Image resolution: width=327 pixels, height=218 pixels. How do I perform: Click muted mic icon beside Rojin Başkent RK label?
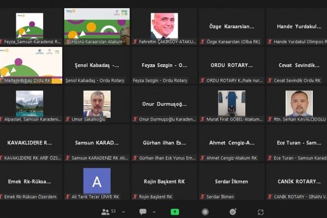coord(135,197)
